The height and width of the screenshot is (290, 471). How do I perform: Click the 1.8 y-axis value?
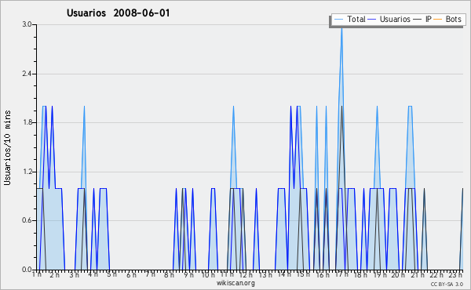point(27,122)
